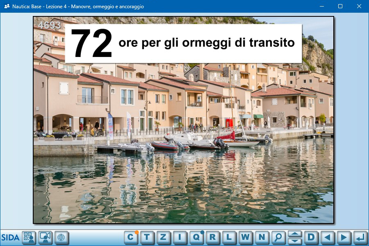Click the SIDA logo
Viewport: 369px width, 246px height.
[x=10, y=237]
